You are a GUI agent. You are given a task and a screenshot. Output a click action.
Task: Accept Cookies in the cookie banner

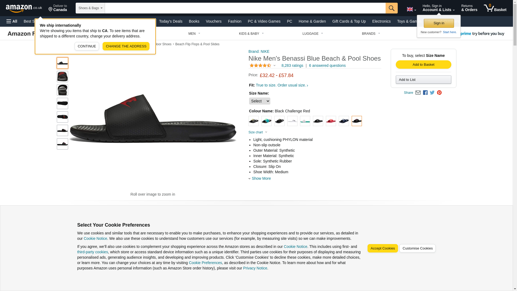tap(382, 248)
